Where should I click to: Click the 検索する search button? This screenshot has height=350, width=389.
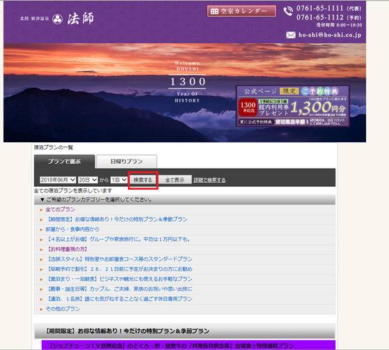click(x=143, y=180)
